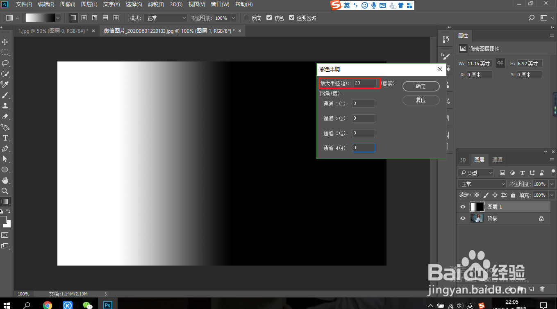
Task: Hide the 背景 layer eye icon
Action: click(x=463, y=218)
